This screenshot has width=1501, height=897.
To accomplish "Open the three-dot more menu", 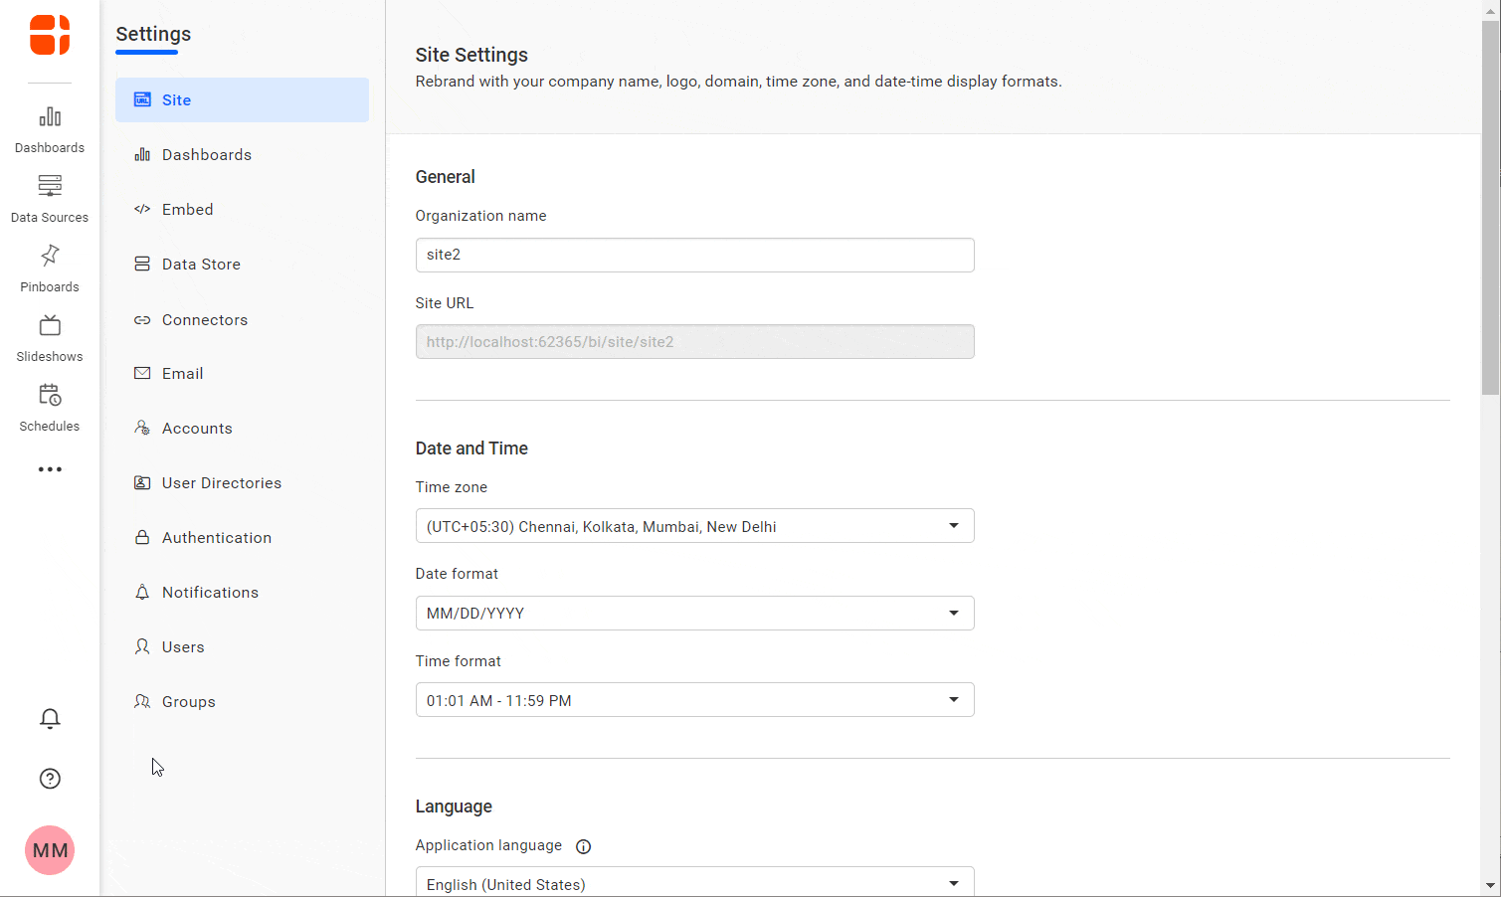I will pos(50,469).
